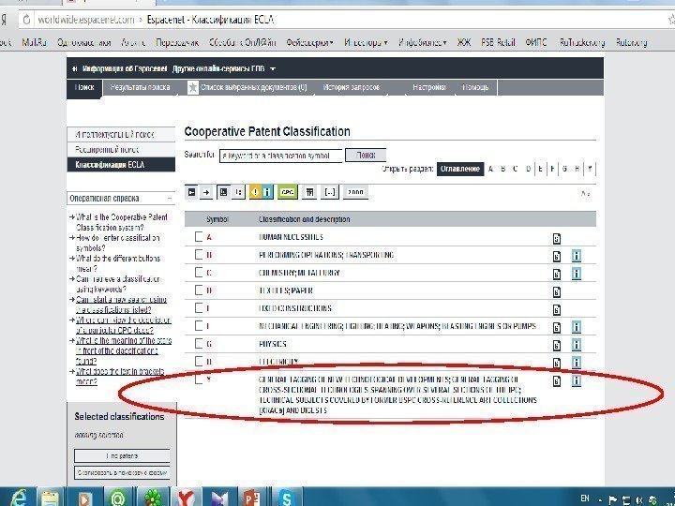Open the 'Помощь' tab

[x=475, y=88]
